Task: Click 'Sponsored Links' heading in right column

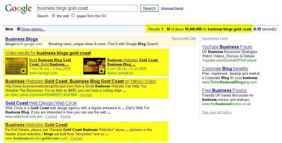Action: 215,38
